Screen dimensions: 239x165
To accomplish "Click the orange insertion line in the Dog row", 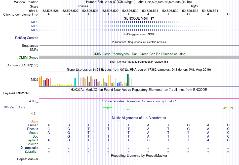I will (x=119, y=136).
